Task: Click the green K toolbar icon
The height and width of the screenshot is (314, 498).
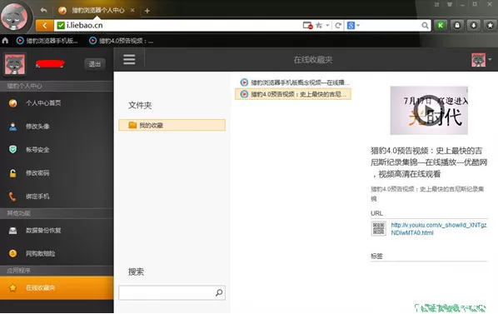Action: [x=441, y=25]
